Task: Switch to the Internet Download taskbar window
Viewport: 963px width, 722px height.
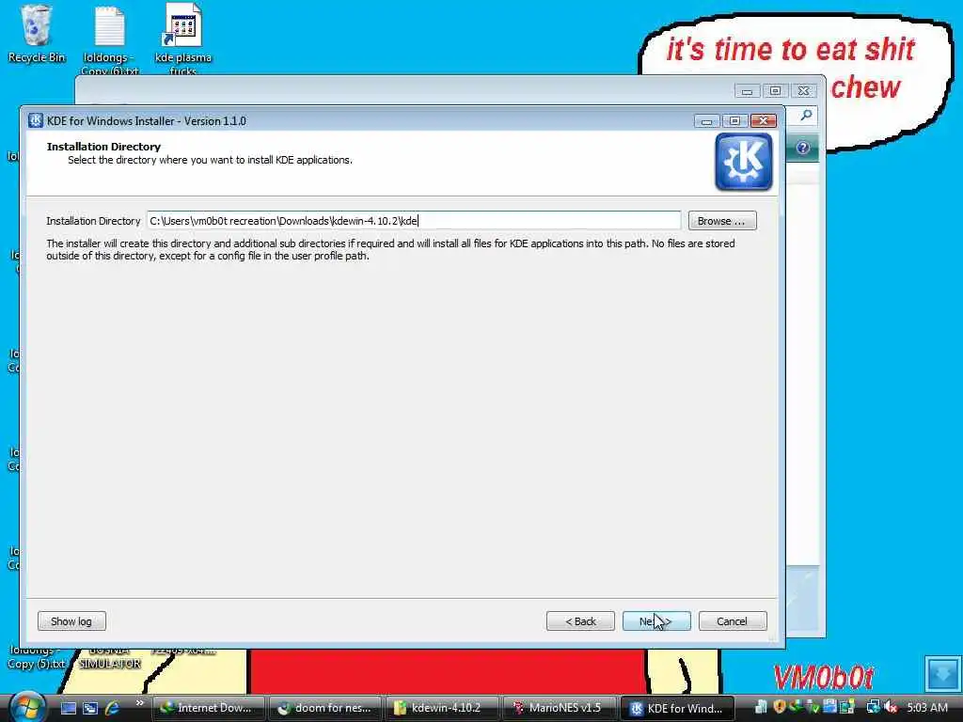Action: tap(208, 708)
